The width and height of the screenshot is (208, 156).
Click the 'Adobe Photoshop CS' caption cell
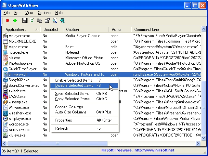tap(83, 63)
